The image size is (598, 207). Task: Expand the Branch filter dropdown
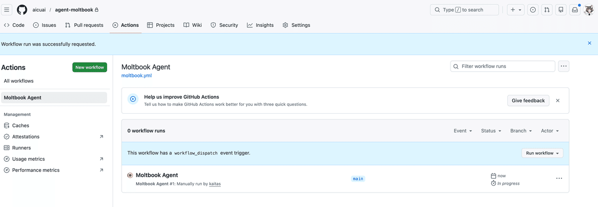click(x=521, y=131)
